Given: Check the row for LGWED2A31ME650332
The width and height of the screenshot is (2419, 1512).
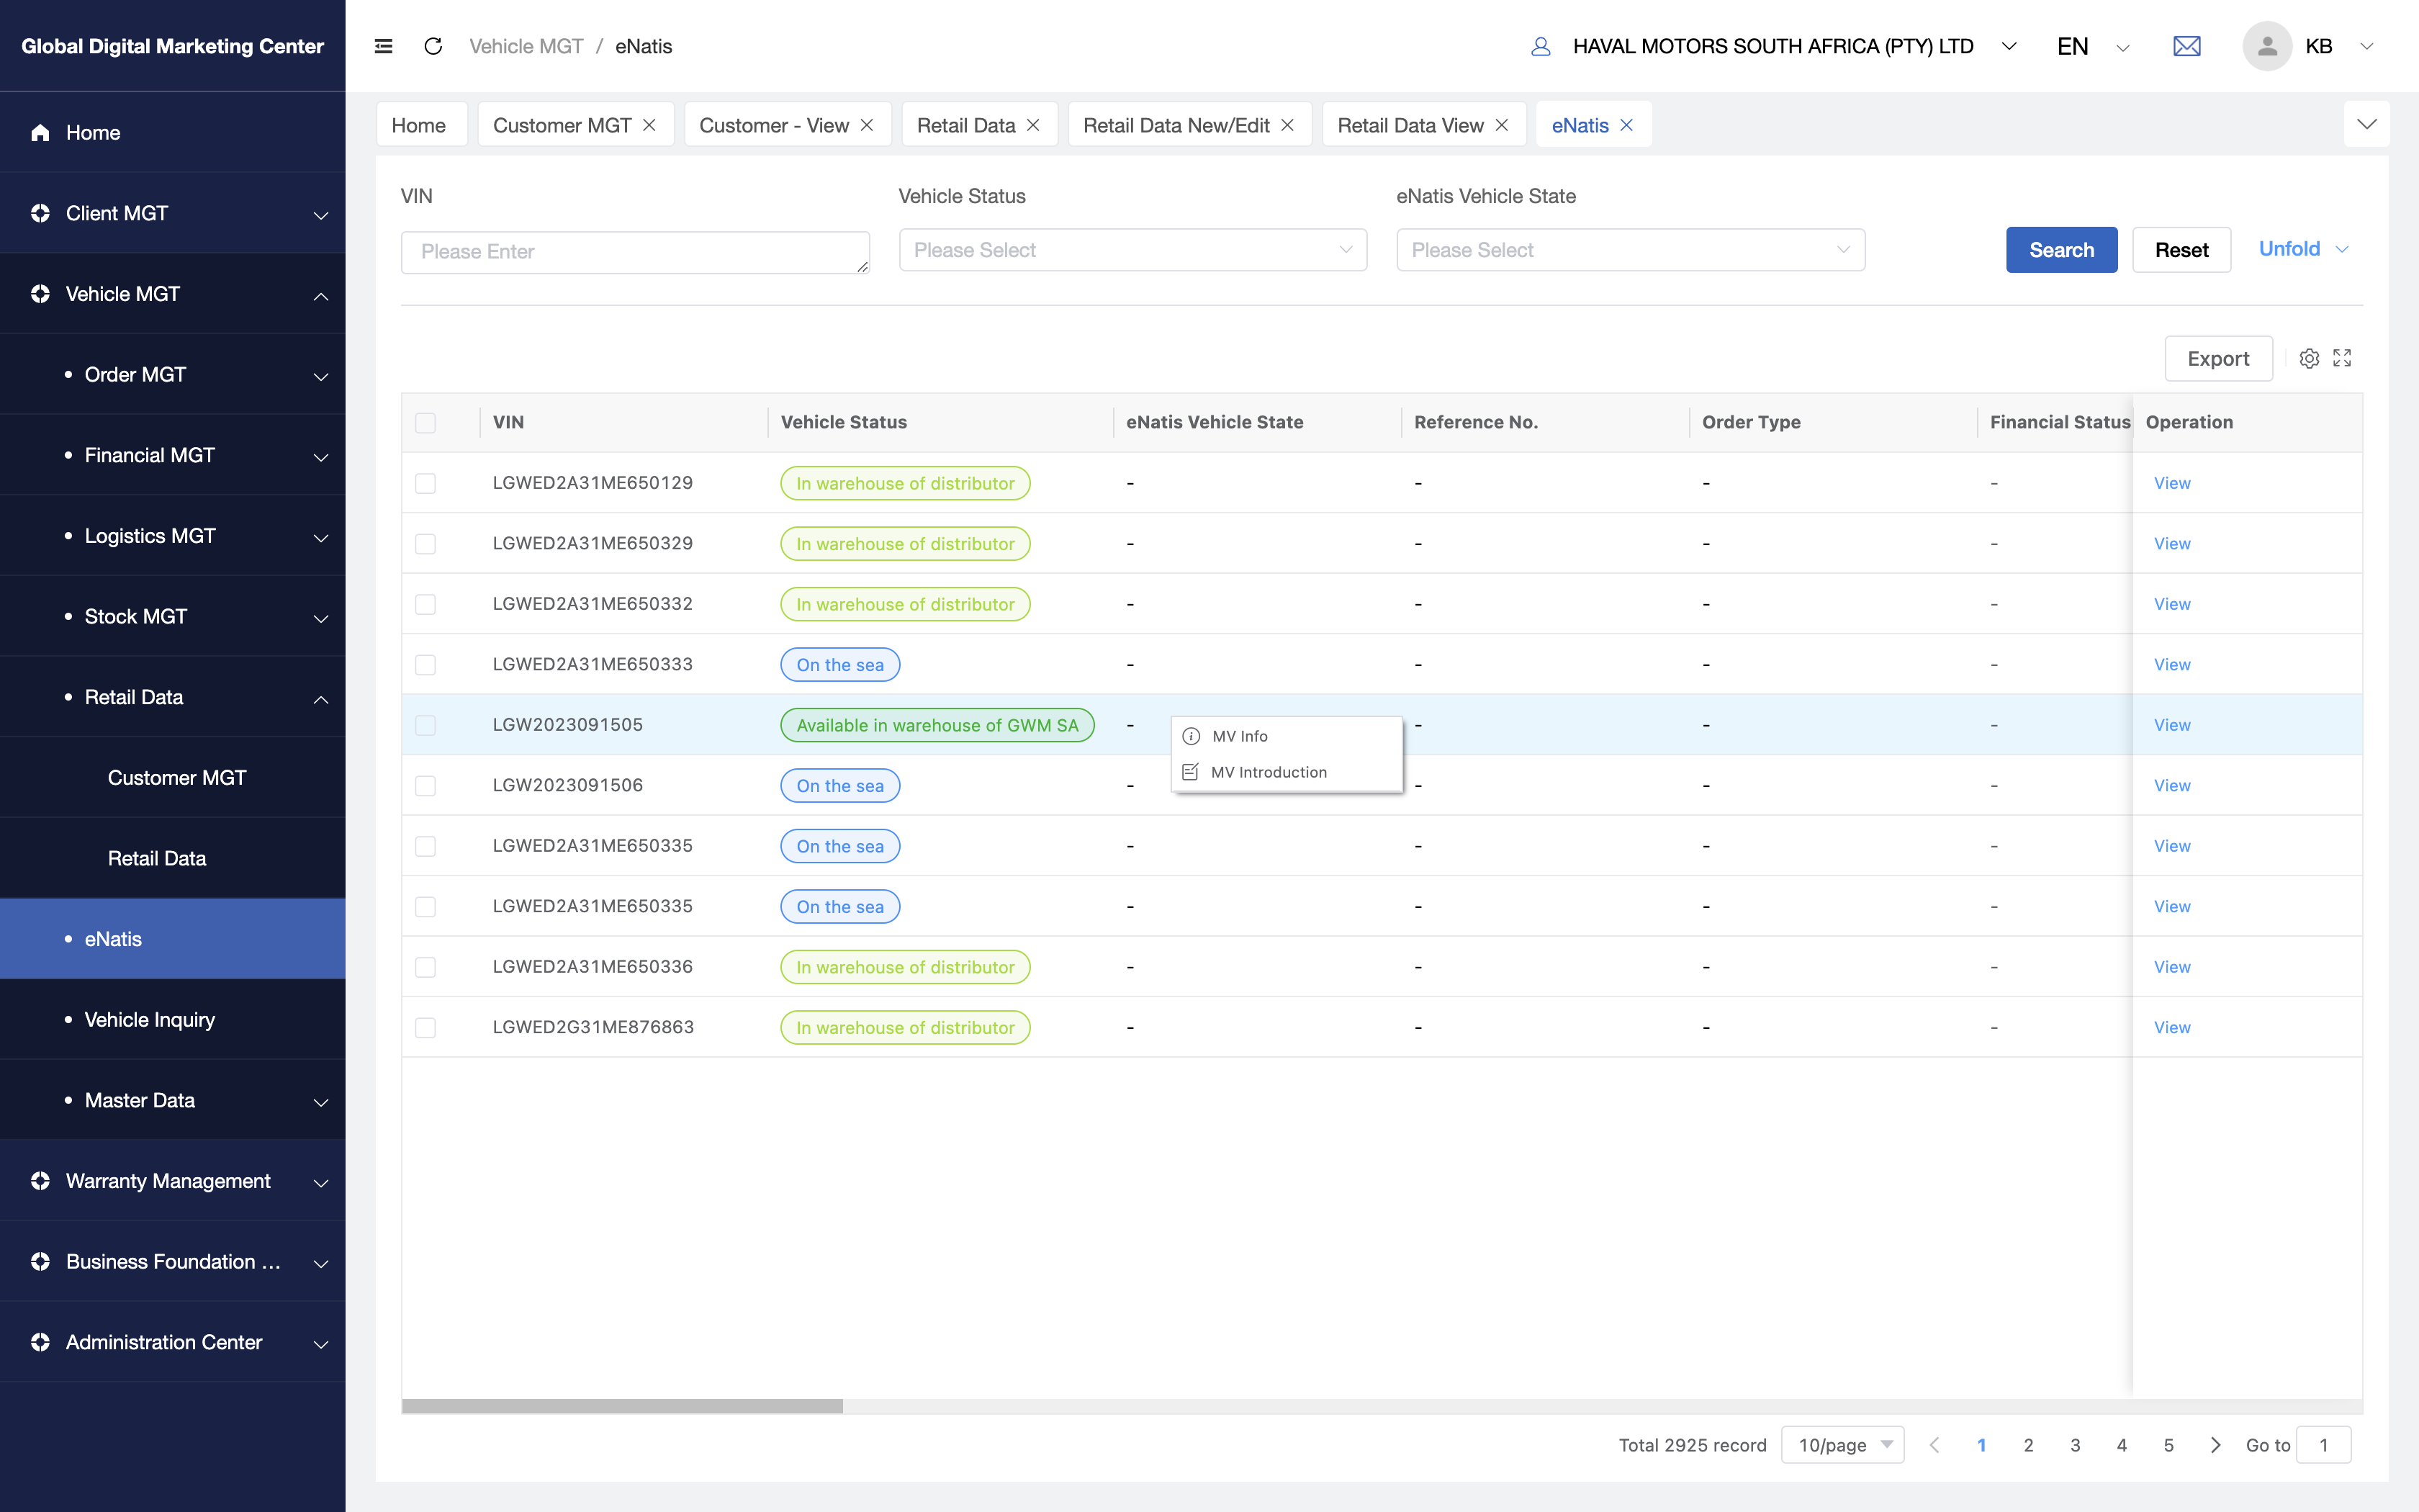Looking at the screenshot, I should 425,605.
